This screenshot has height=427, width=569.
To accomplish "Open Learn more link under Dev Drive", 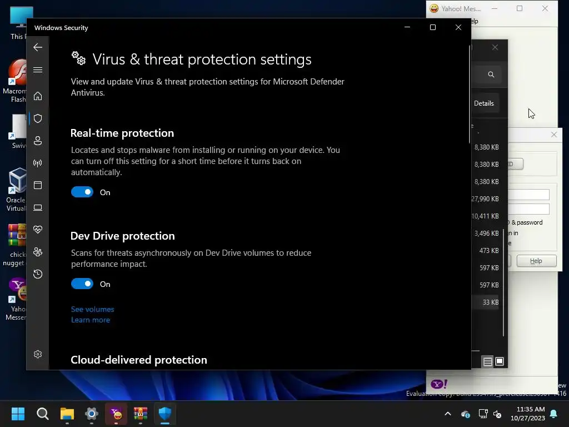I will (x=91, y=320).
